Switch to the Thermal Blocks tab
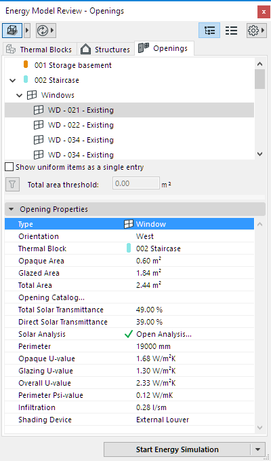Screen dimensions: 271x461 click(39, 49)
